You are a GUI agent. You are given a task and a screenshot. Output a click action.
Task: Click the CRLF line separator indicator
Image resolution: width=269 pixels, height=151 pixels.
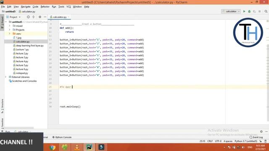coord(210,141)
